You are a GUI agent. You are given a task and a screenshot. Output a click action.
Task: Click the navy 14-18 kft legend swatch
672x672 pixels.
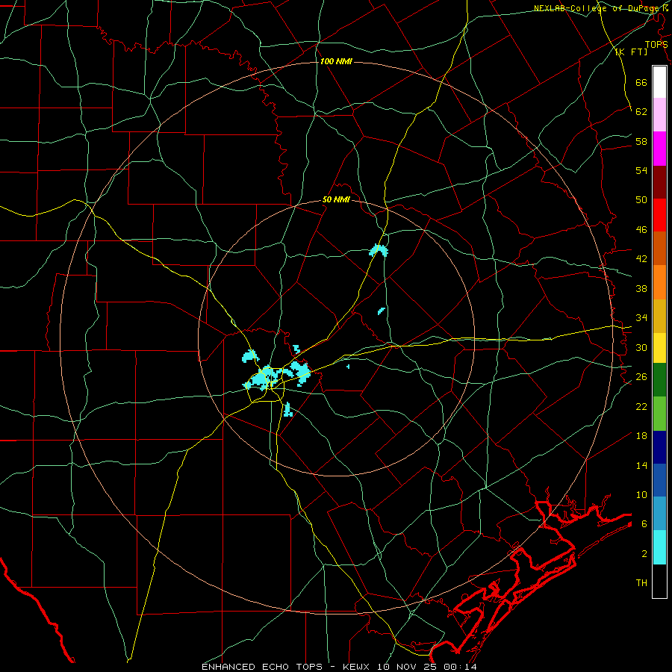click(x=659, y=447)
